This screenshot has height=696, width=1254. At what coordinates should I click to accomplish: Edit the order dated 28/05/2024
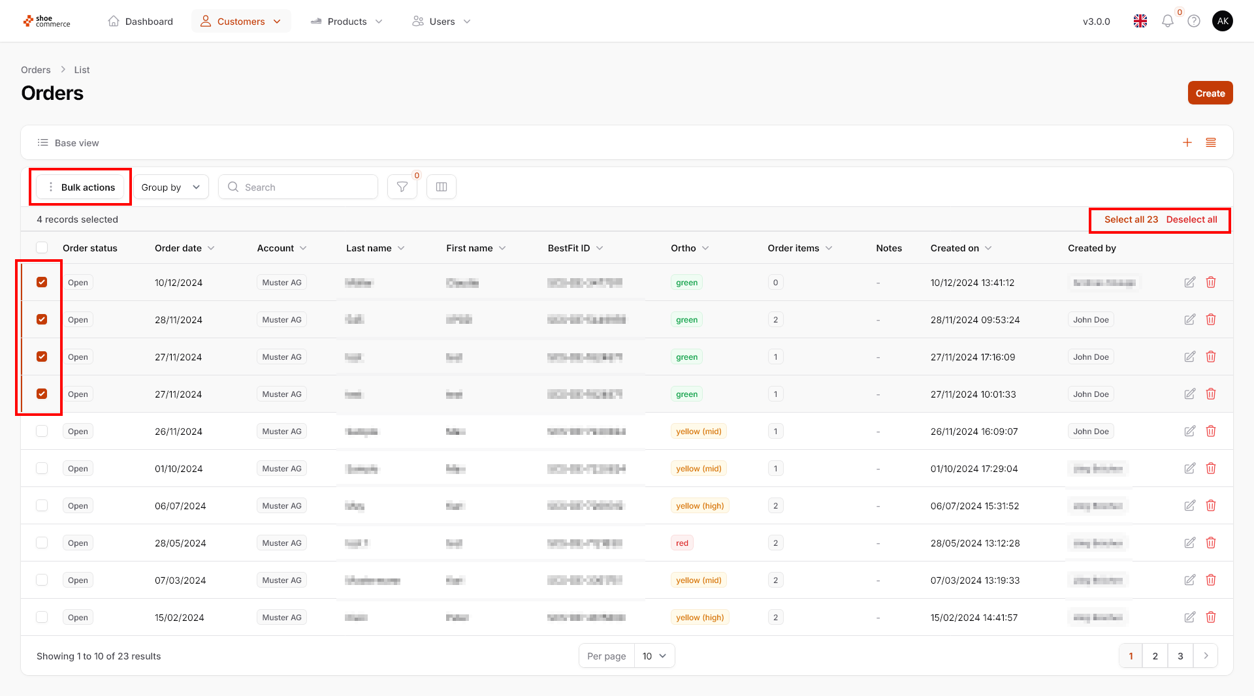tap(1190, 543)
